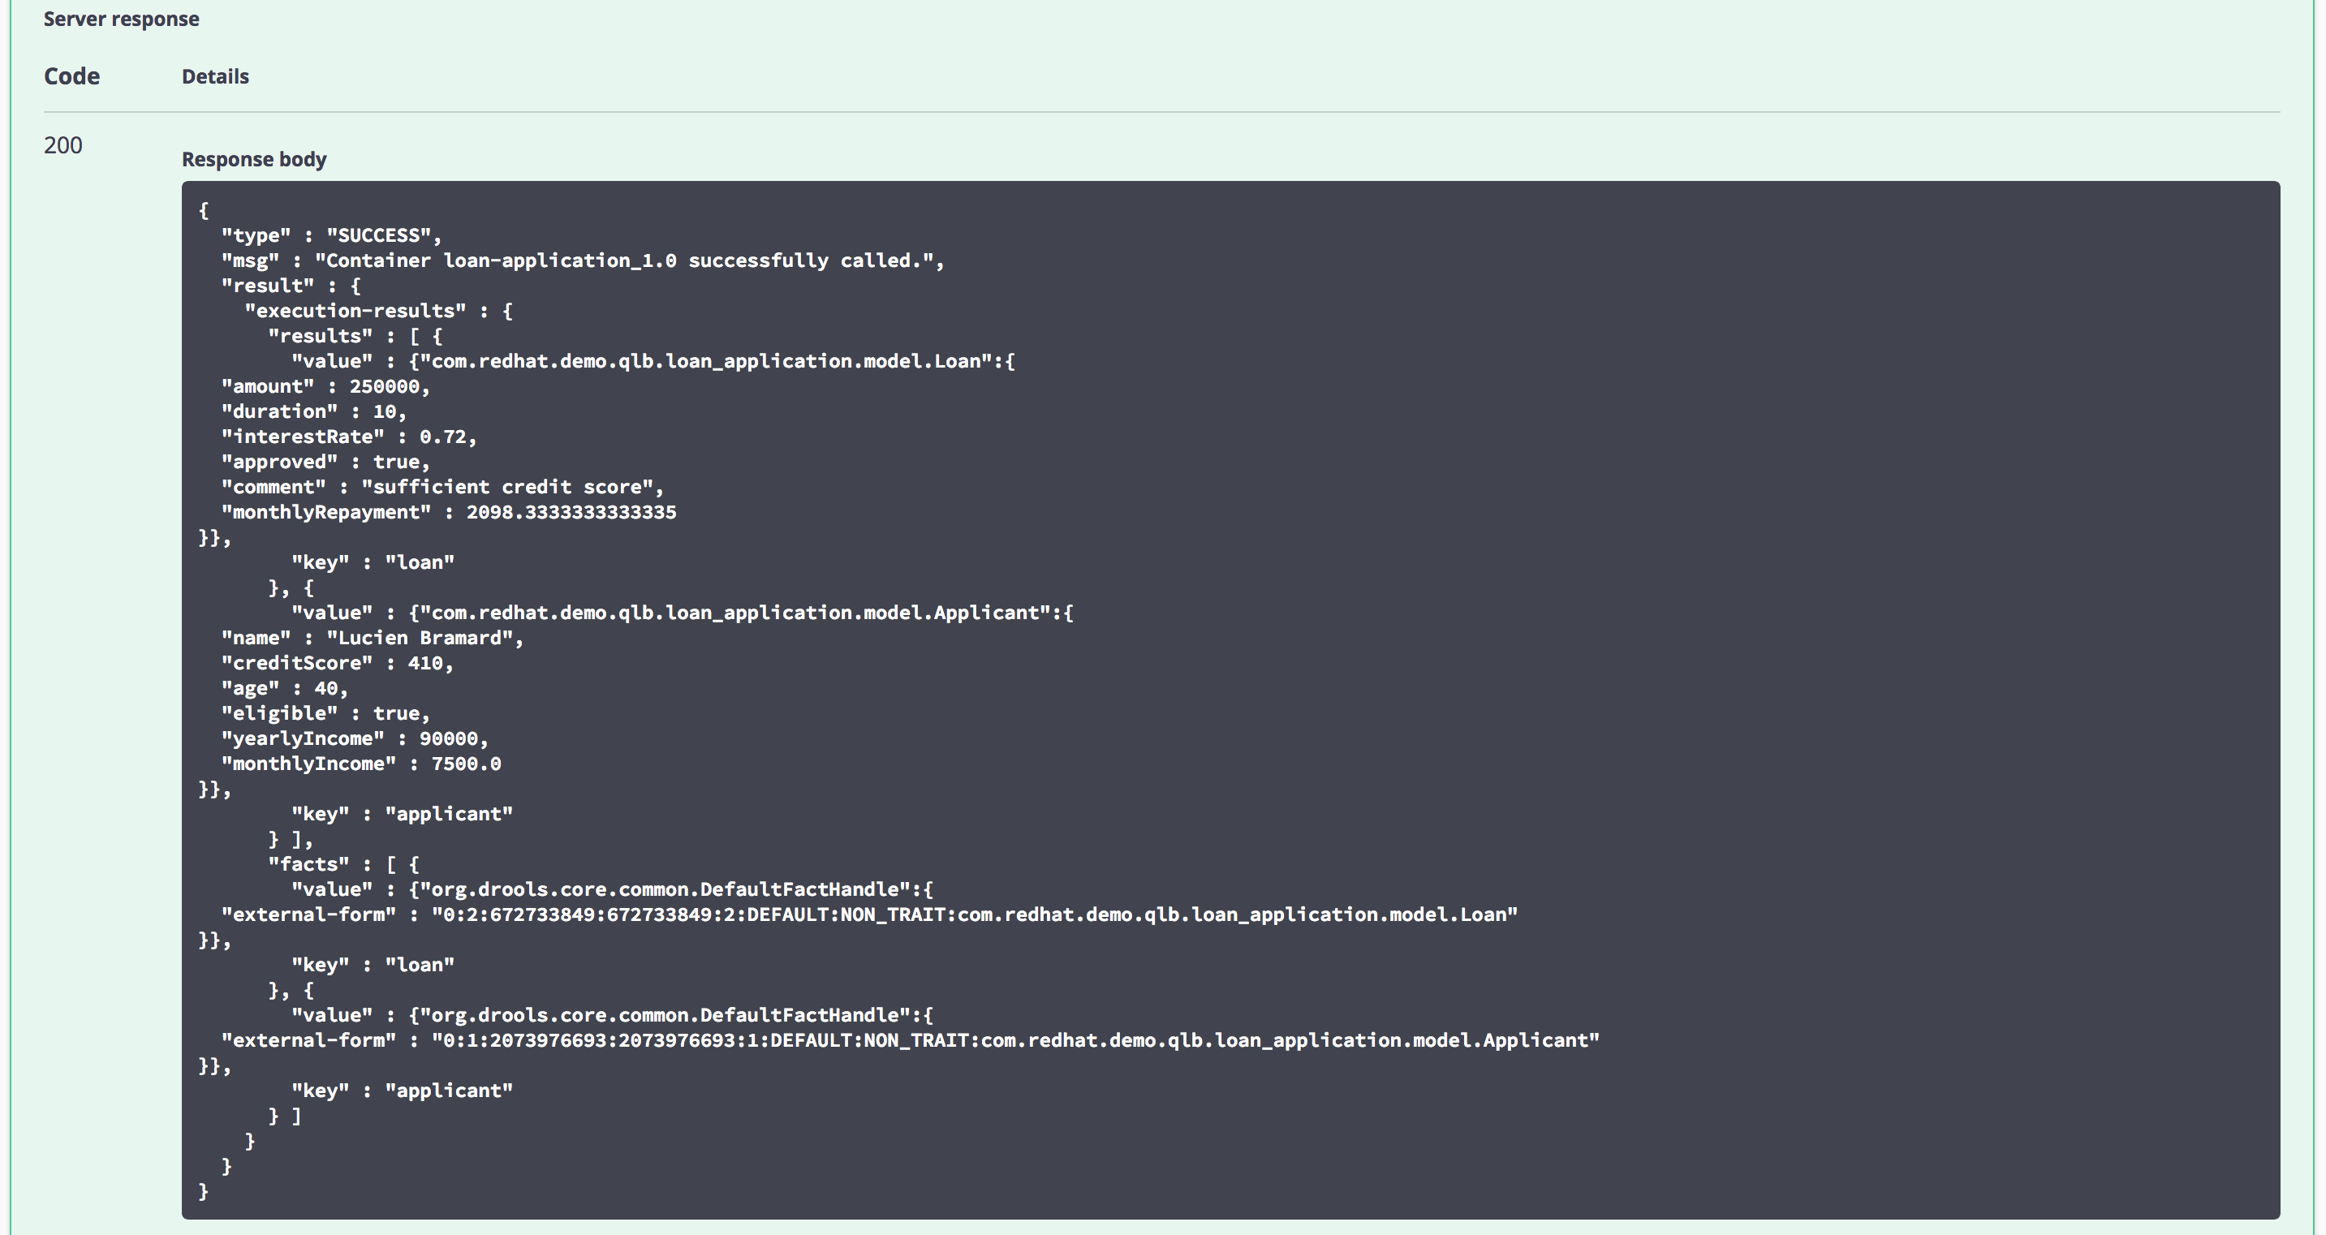Click the amount 250000 value
The image size is (2326, 1235).
tap(385, 386)
